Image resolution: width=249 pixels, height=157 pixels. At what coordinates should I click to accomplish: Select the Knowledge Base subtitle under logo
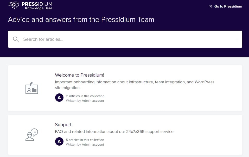39,8
